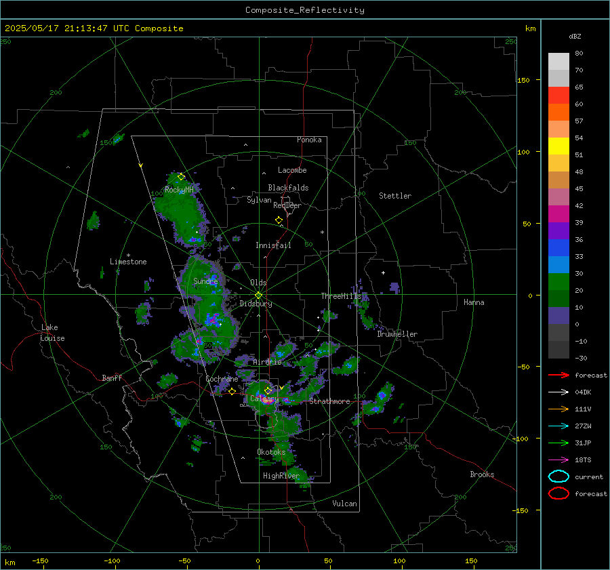Click the red forecast arrow in legend
The width and height of the screenshot is (610, 570).
(x=558, y=375)
